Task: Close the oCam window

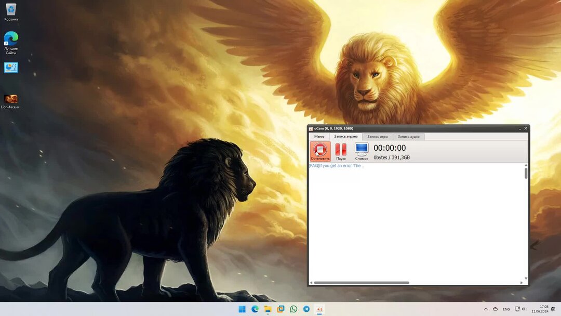Action: [526, 128]
